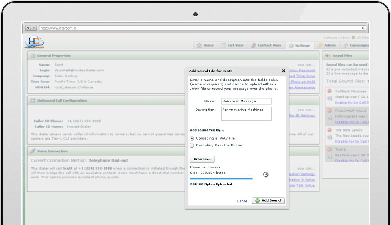The image size is (391, 225).
Task: Go forward with the browser forward arrow
Action: (34, 28)
